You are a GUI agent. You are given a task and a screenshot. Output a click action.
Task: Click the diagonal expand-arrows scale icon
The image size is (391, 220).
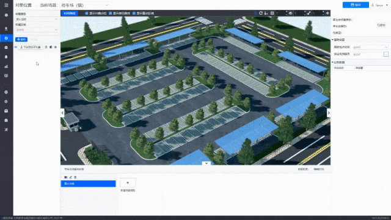point(309,13)
